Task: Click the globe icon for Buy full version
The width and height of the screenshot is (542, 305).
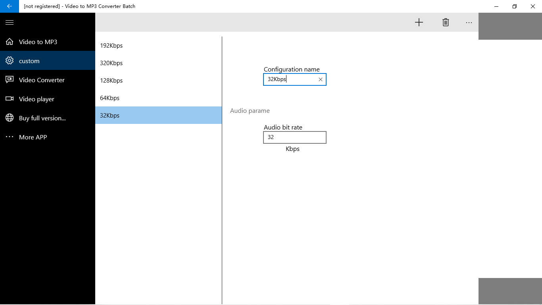Action: [x=10, y=118]
